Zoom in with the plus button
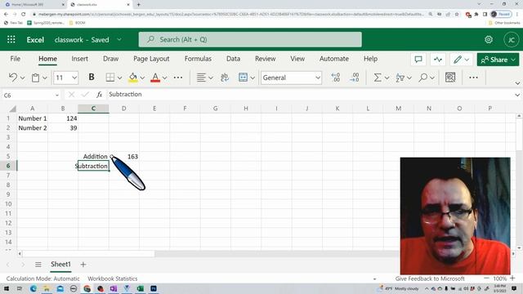 [512, 278]
